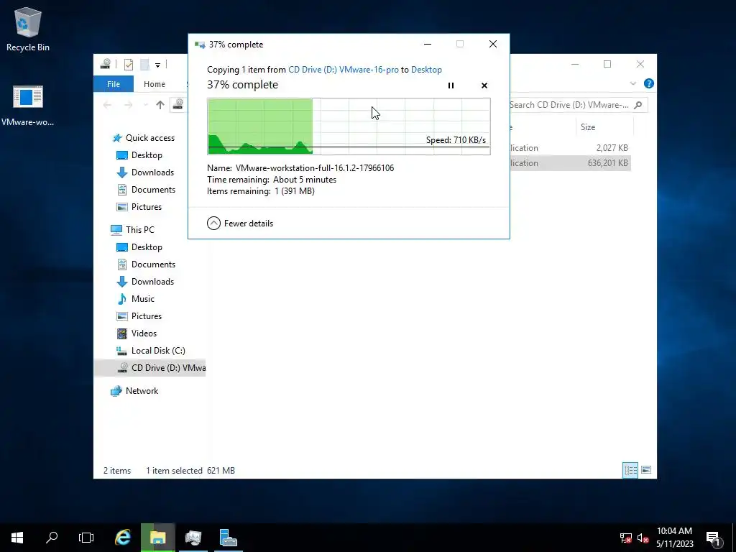Open network status tray icon
736x552 pixels.
[x=626, y=538]
